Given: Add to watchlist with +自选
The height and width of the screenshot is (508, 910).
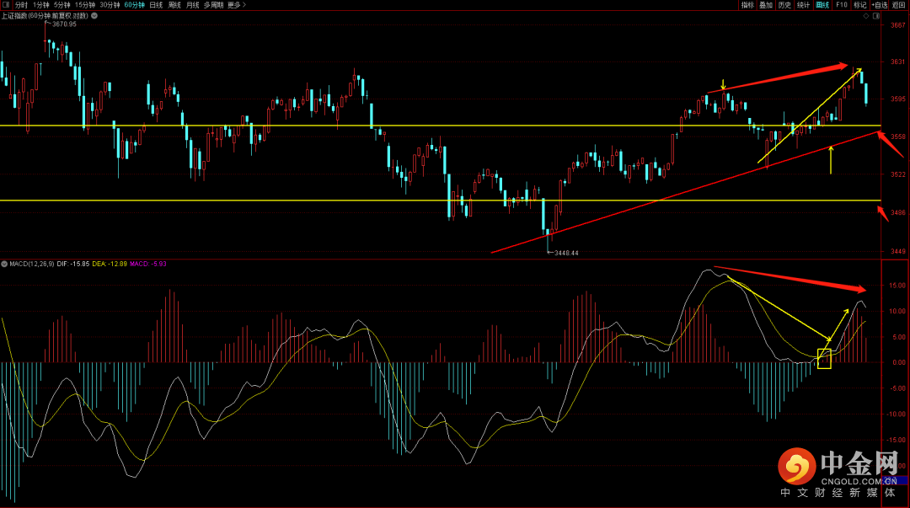Looking at the screenshot, I should (879, 5).
